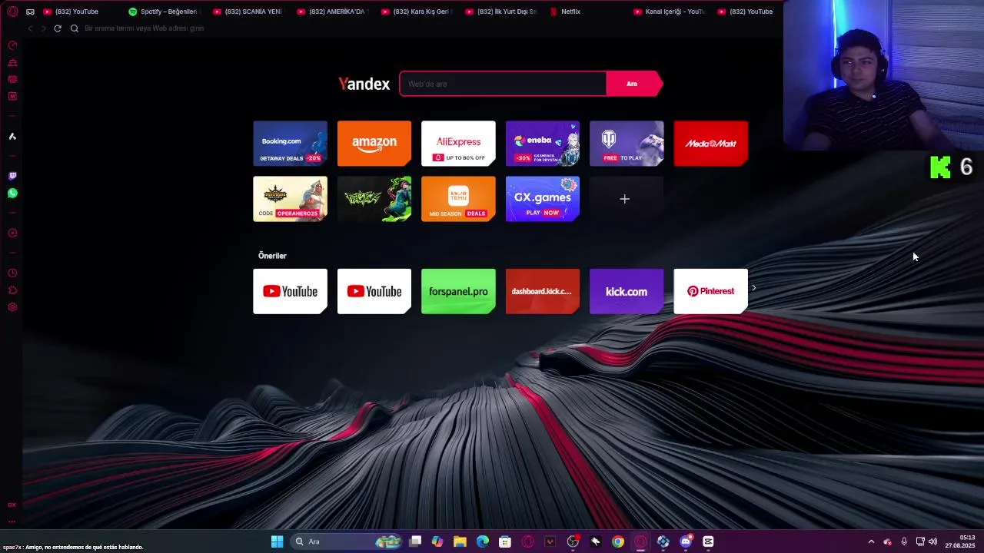Open Discord from the taskbar
The width and height of the screenshot is (984, 553).
point(686,541)
